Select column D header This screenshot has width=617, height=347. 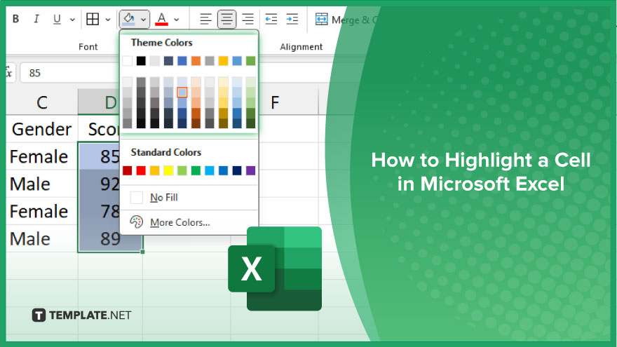[99, 102]
